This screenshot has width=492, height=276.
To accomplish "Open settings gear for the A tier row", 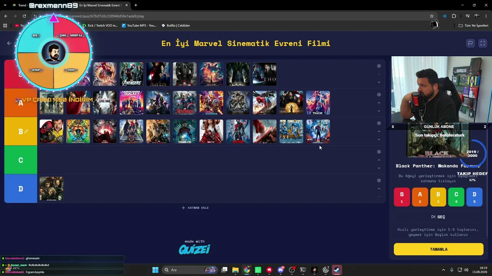I will coord(379,95).
